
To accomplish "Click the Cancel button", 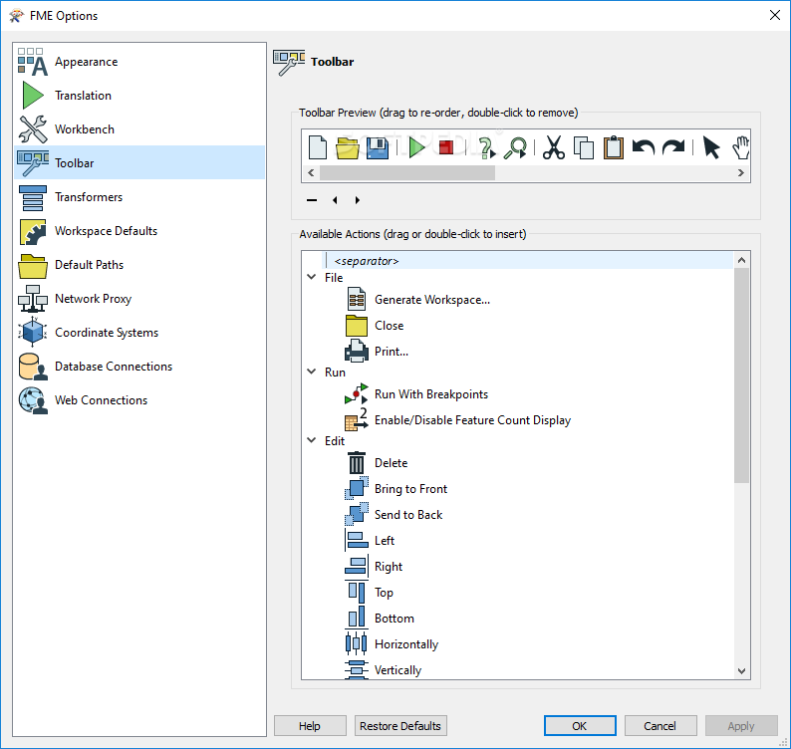I will (660, 725).
